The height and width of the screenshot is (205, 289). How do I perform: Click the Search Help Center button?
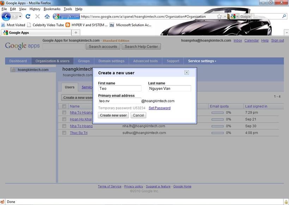(141, 46)
